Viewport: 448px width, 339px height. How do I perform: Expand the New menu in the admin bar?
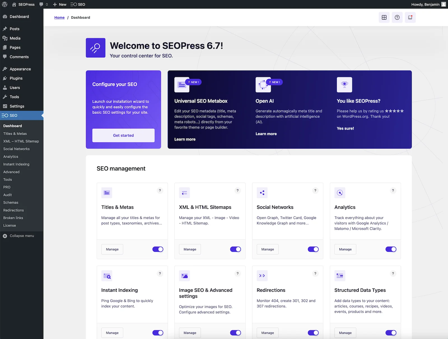pyautogui.click(x=59, y=4)
